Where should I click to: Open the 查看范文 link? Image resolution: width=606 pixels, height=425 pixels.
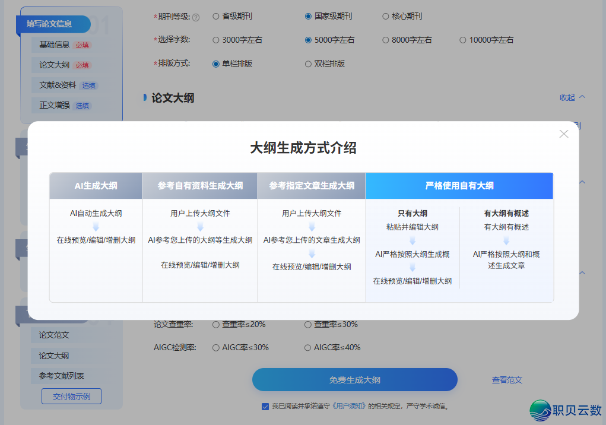click(507, 380)
